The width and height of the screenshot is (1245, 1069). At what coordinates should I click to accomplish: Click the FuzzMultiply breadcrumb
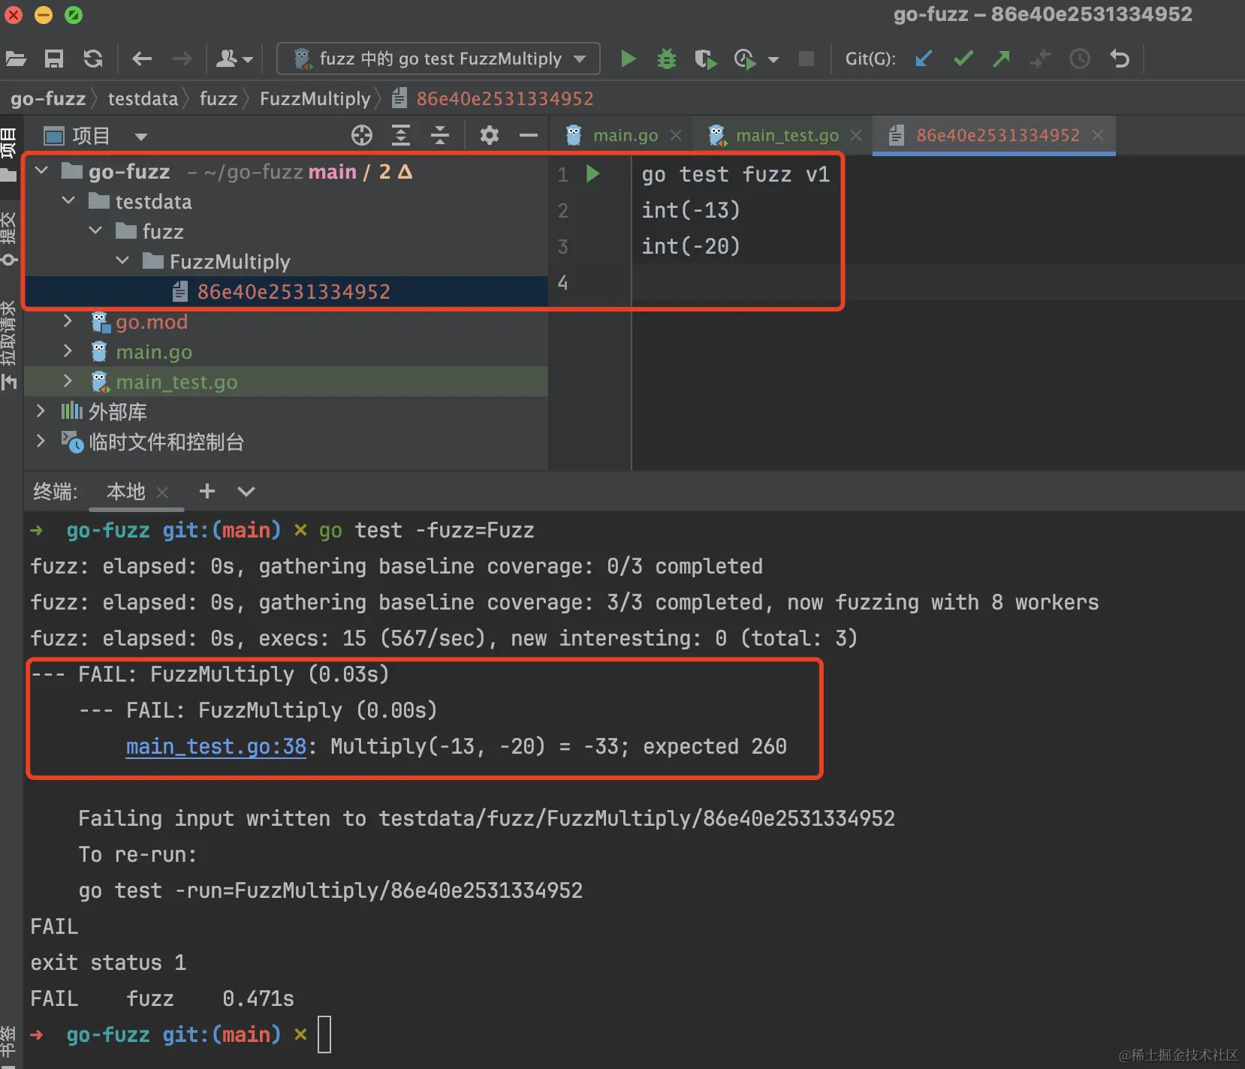315,98
